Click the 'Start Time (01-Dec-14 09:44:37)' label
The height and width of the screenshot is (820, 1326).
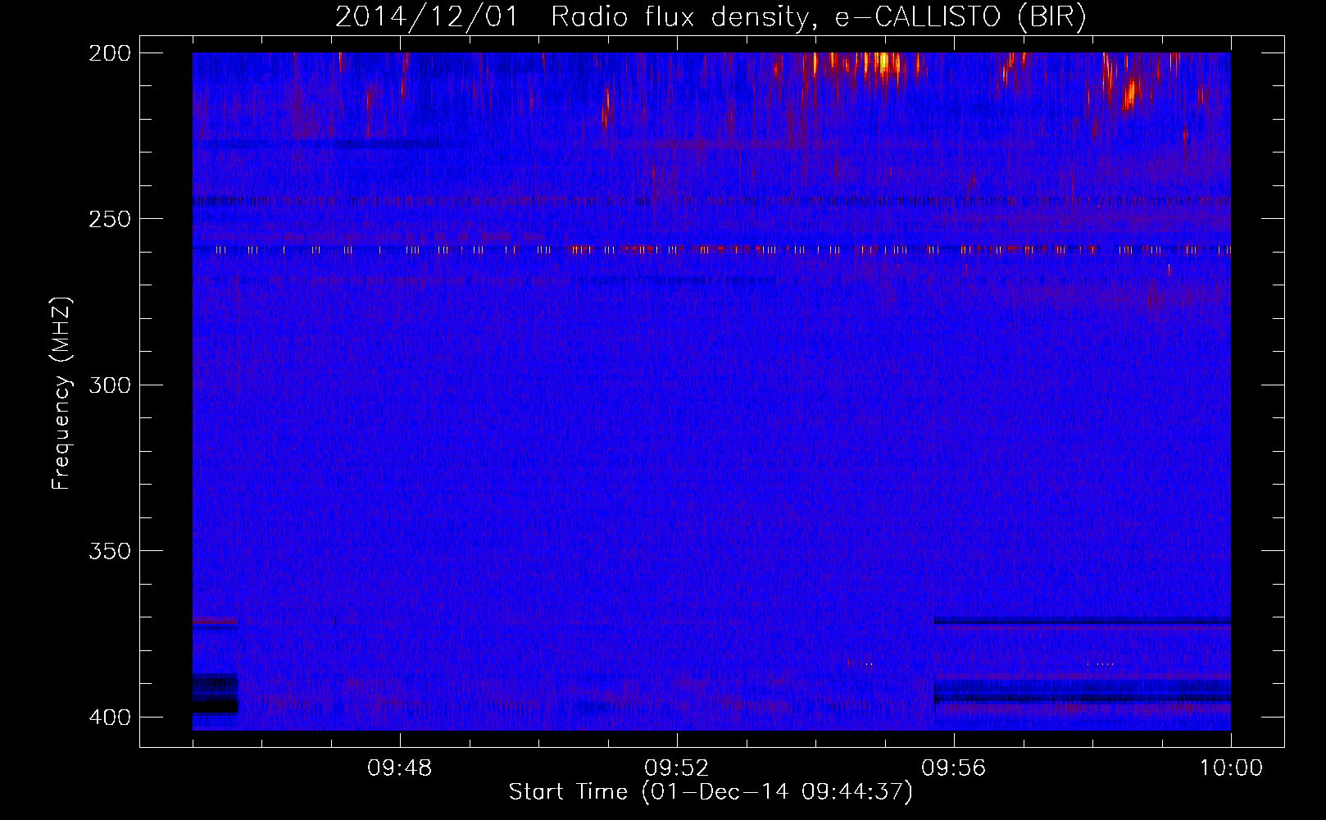coord(711,792)
